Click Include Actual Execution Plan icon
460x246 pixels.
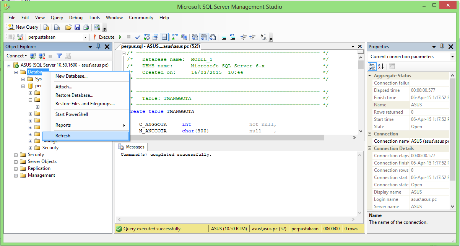coord(175,37)
